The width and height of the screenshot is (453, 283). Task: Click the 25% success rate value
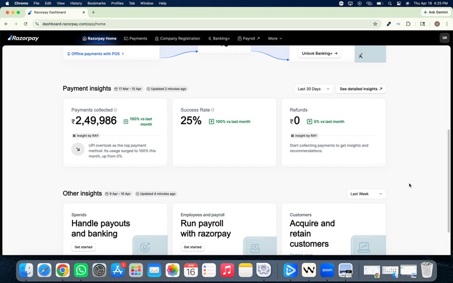191,121
